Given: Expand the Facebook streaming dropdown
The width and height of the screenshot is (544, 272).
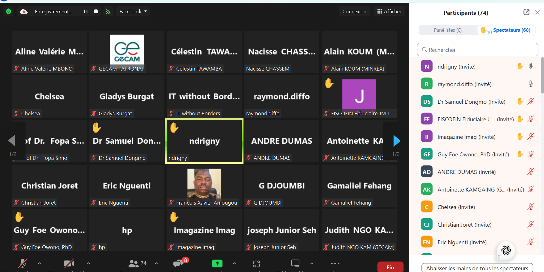Looking at the screenshot, I should click(133, 12).
